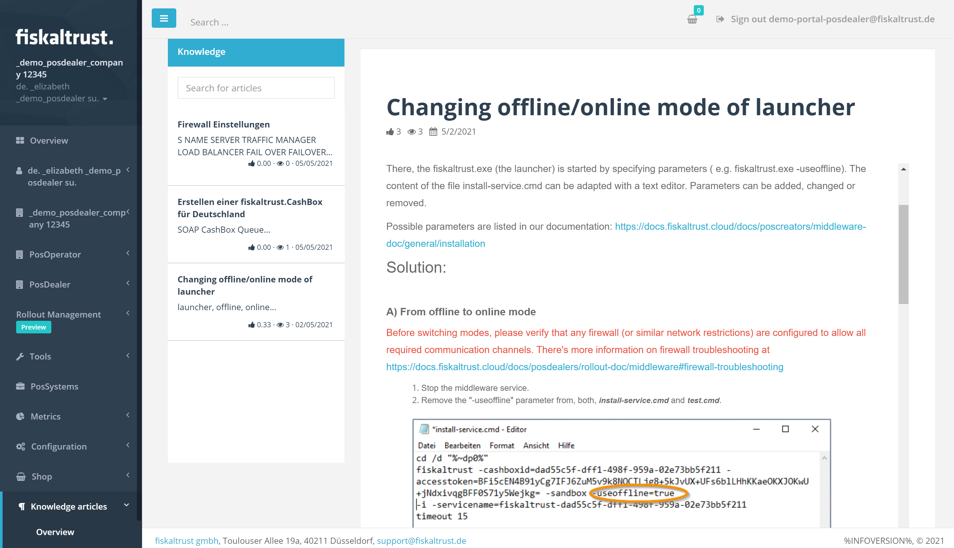Select Overview under Knowledge articles
The image size is (954, 548).
[x=55, y=532]
